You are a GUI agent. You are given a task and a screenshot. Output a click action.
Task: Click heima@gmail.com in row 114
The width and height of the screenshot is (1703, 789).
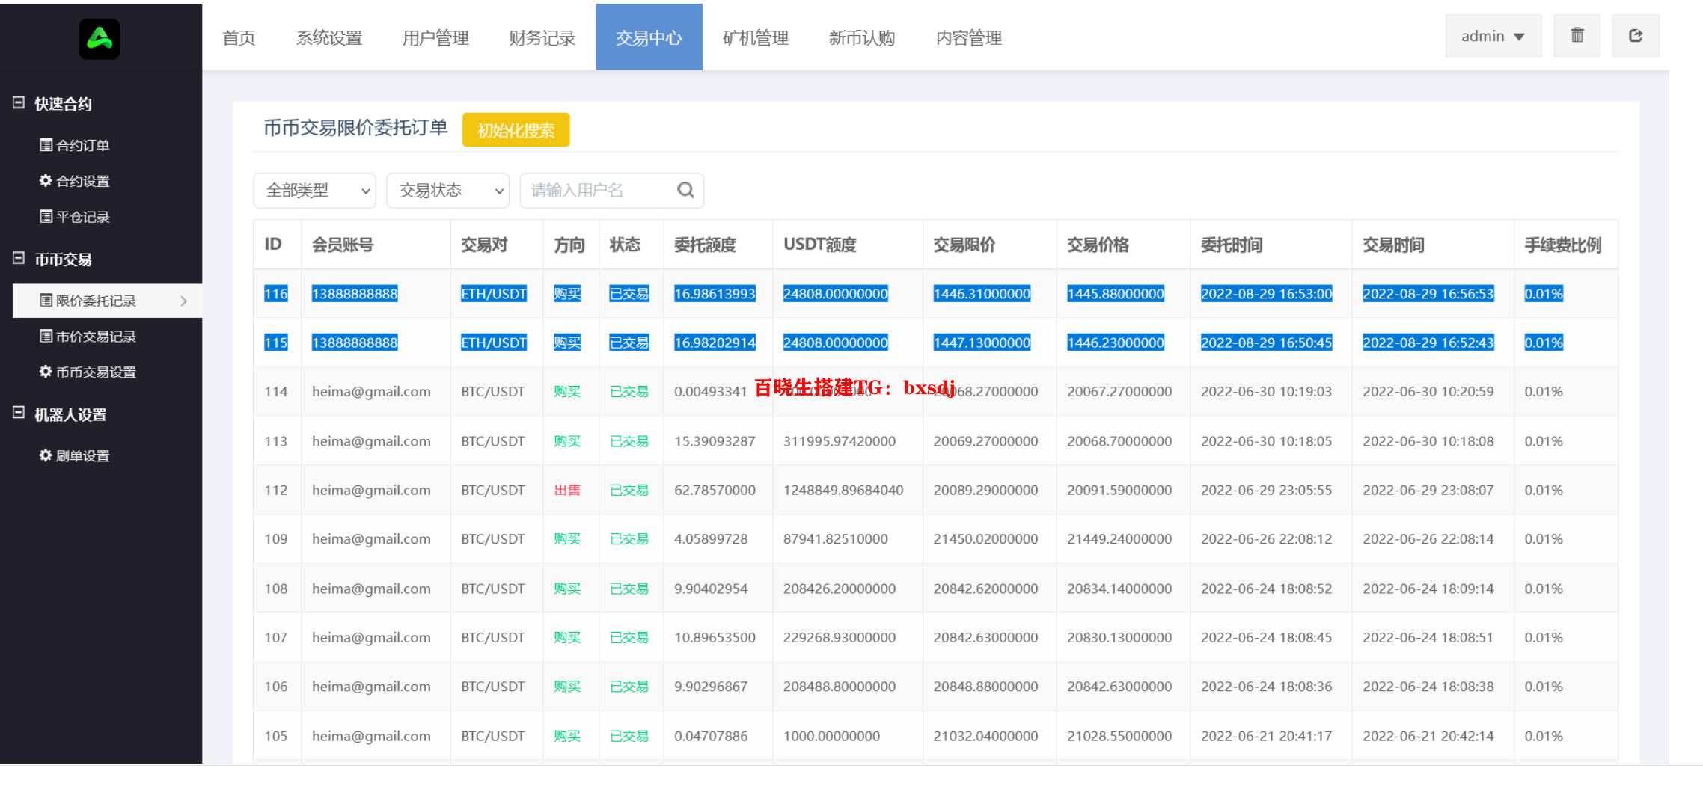[x=371, y=391]
